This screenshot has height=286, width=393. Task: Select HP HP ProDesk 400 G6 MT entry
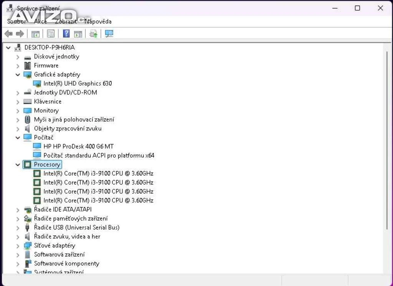click(x=78, y=146)
